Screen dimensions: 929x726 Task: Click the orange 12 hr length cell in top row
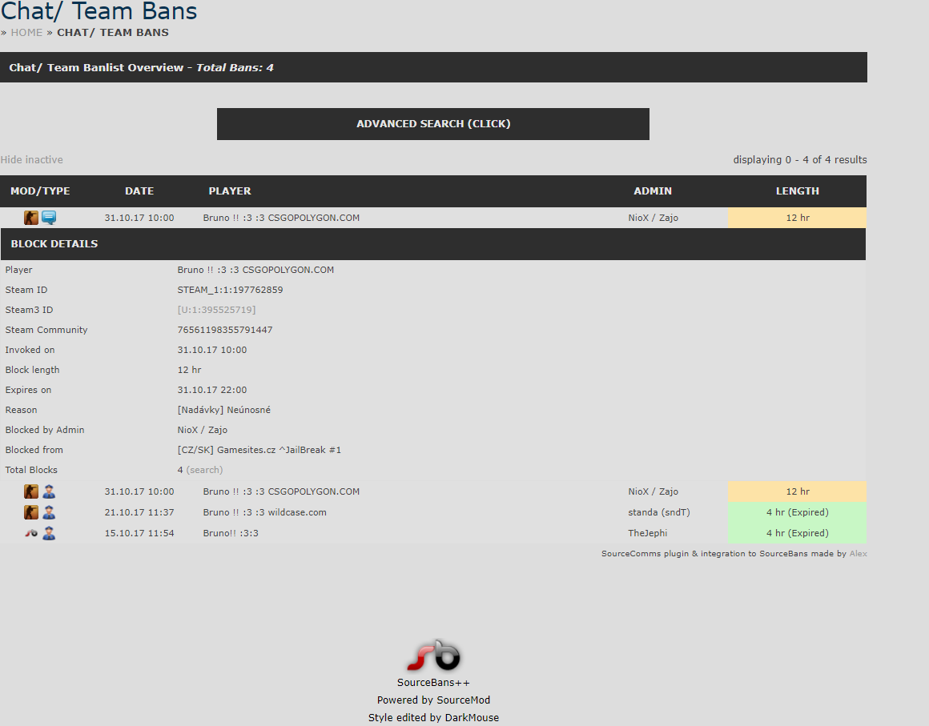pos(797,218)
